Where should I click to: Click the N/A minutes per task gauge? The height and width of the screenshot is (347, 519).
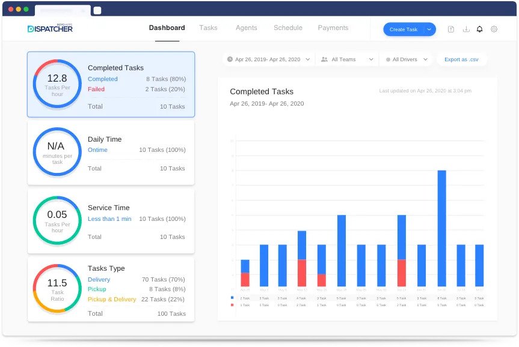[x=57, y=152]
